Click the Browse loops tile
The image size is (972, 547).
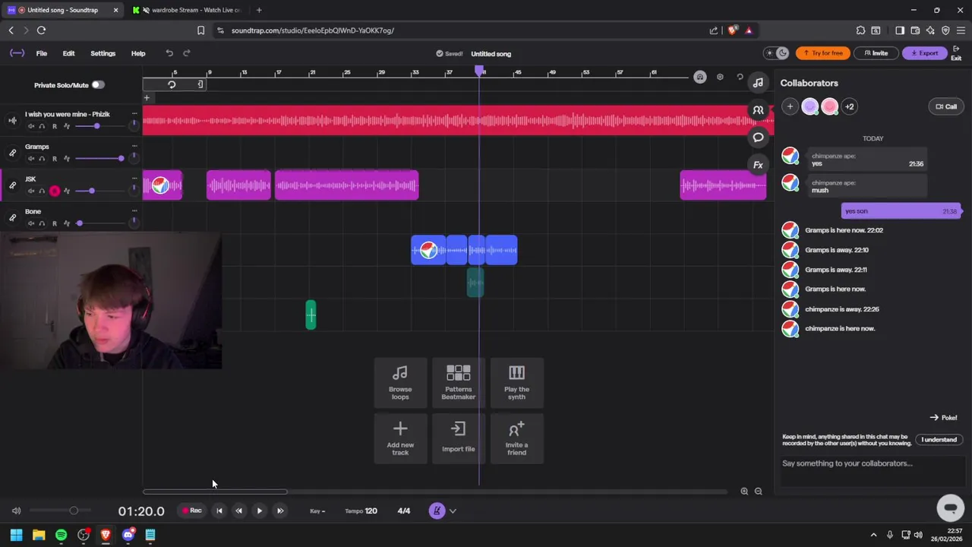tap(400, 382)
